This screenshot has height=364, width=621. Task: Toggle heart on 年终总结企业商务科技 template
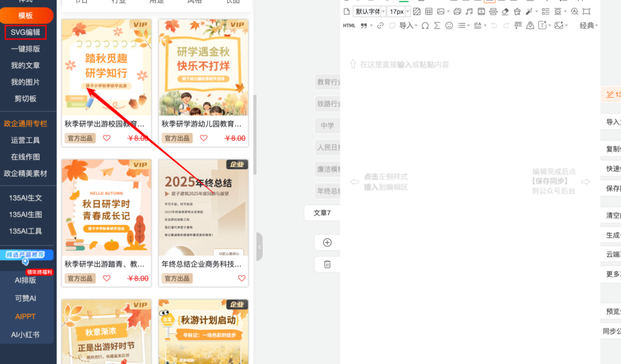pos(241,278)
